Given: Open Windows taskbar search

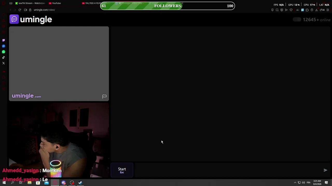Looking at the screenshot, I should click(12, 183).
